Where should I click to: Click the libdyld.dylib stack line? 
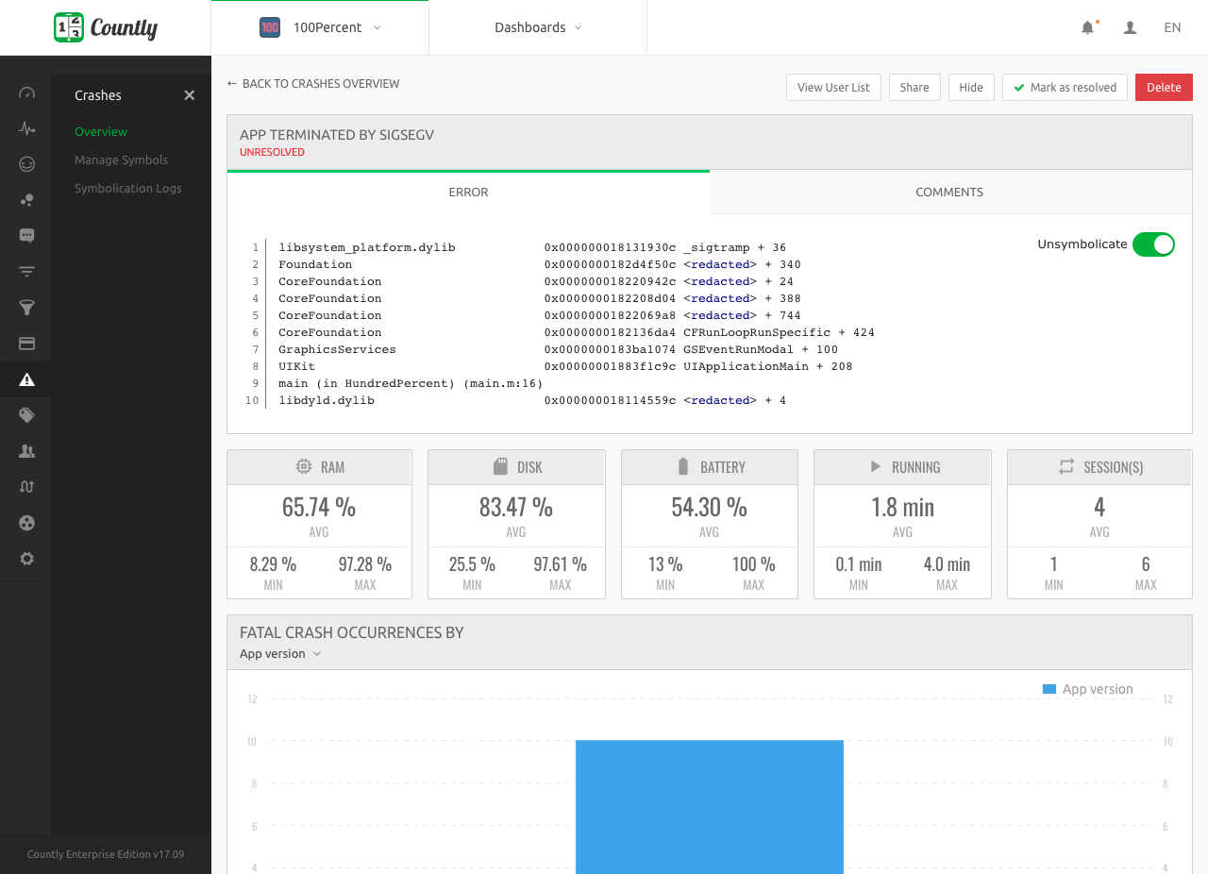pyautogui.click(x=532, y=401)
